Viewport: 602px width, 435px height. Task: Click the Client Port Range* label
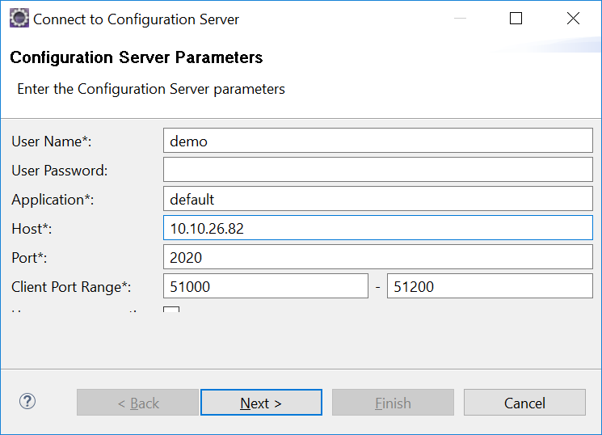72,287
